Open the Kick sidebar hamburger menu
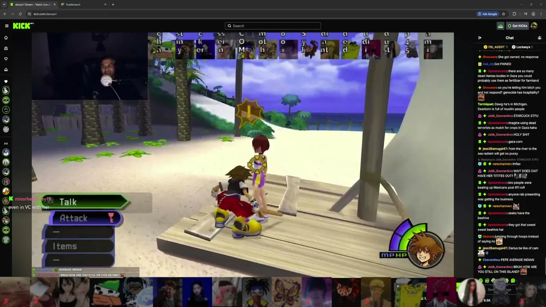The height and width of the screenshot is (307, 546). (7, 26)
